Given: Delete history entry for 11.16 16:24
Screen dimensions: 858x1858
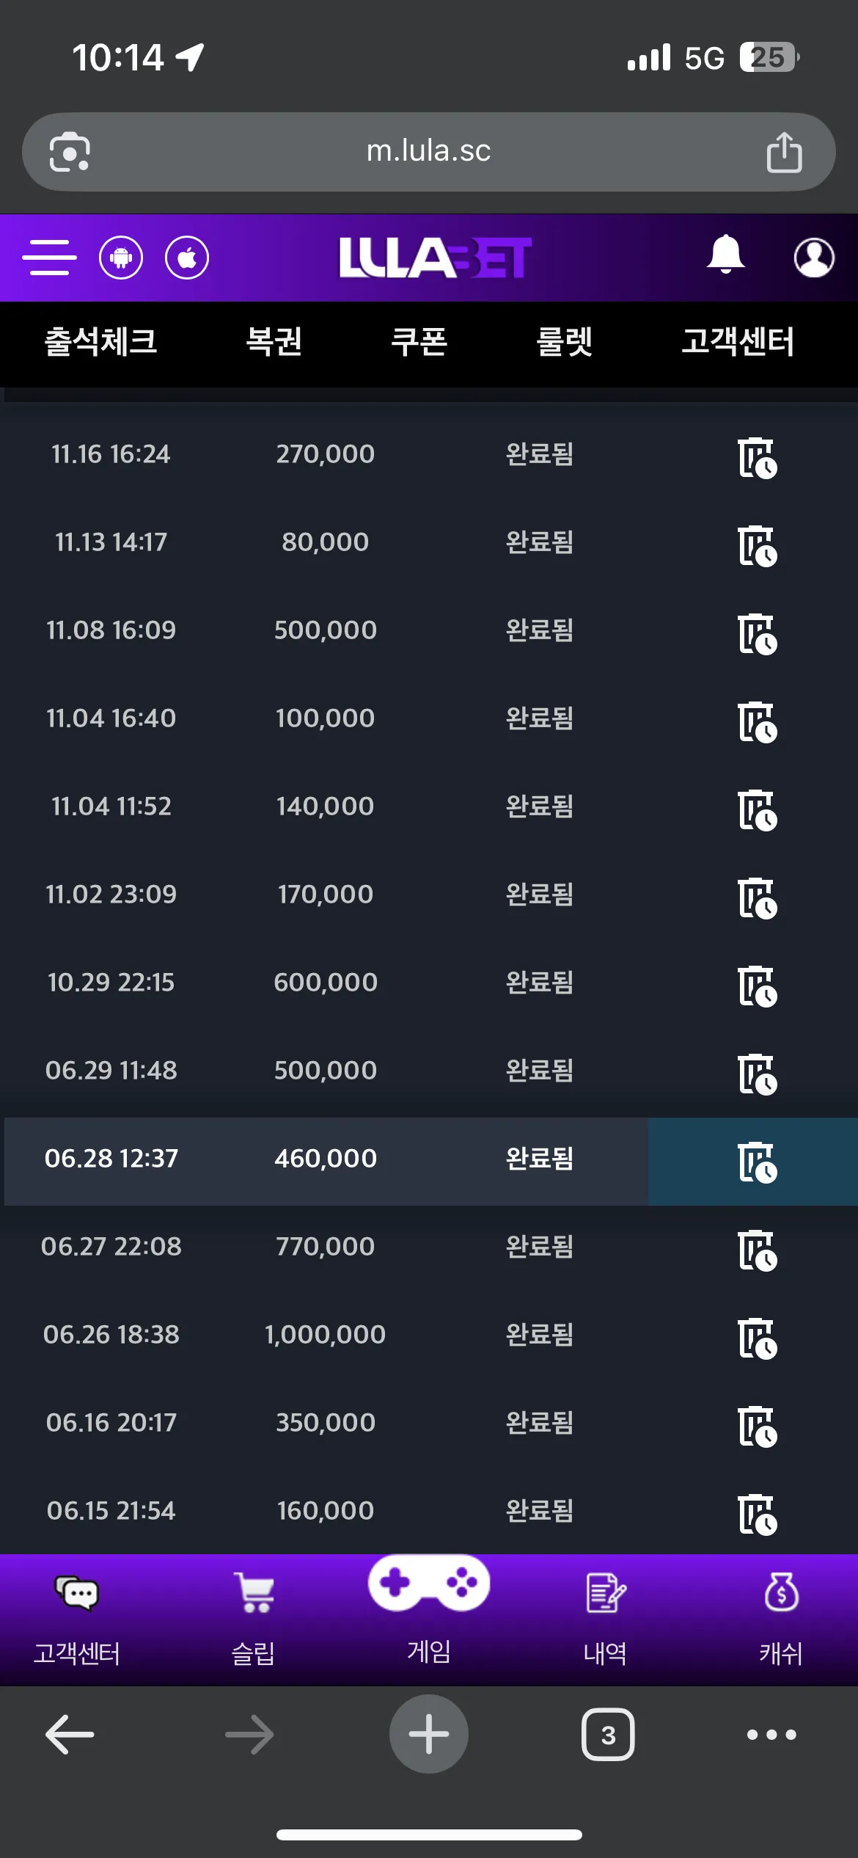Looking at the screenshot, I should [x=757, y=457].
